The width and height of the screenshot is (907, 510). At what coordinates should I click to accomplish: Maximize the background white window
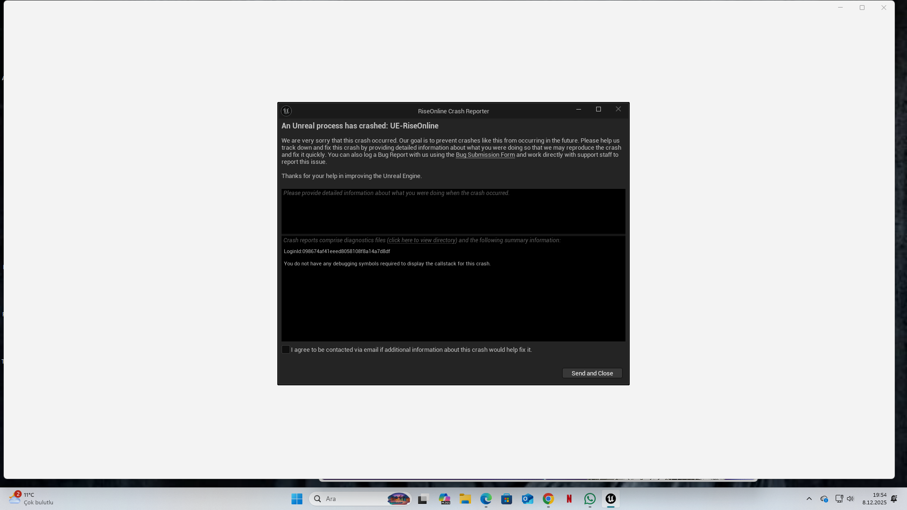tap(862, 8)
